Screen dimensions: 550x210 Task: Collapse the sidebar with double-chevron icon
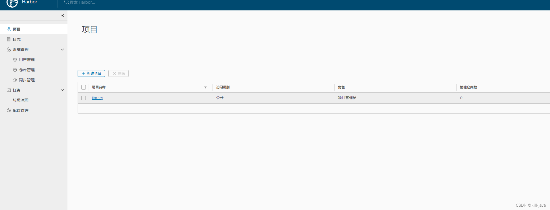coord(62,15)
